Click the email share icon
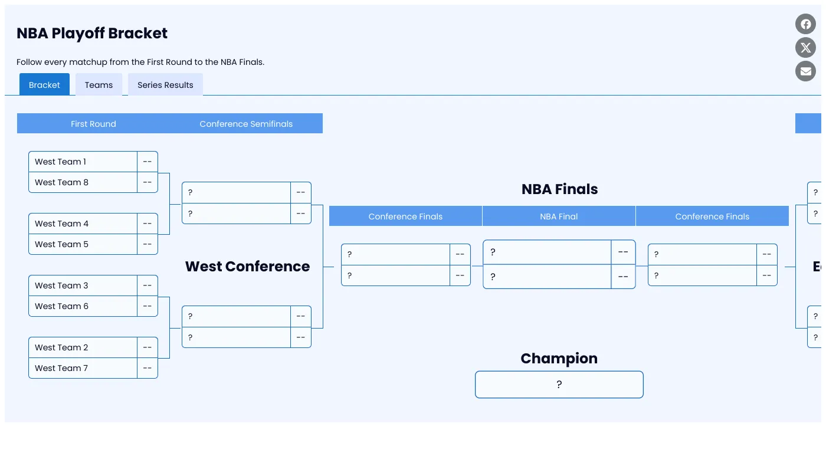Screen dimensions: 826x453 coord(805,71)
